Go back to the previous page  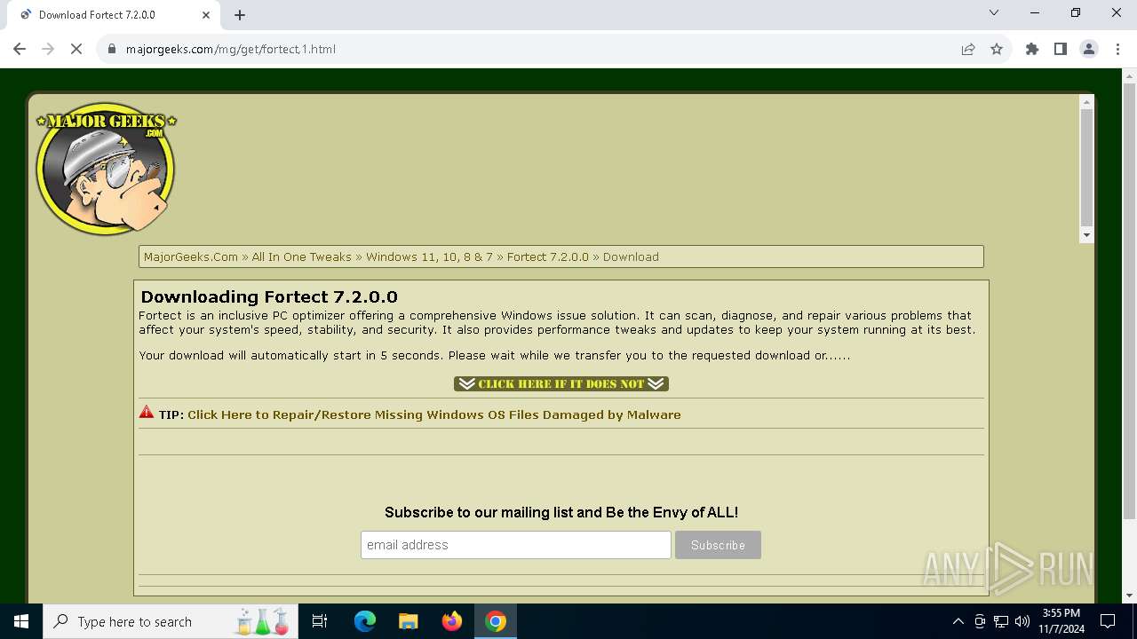[x=20, y=49]
